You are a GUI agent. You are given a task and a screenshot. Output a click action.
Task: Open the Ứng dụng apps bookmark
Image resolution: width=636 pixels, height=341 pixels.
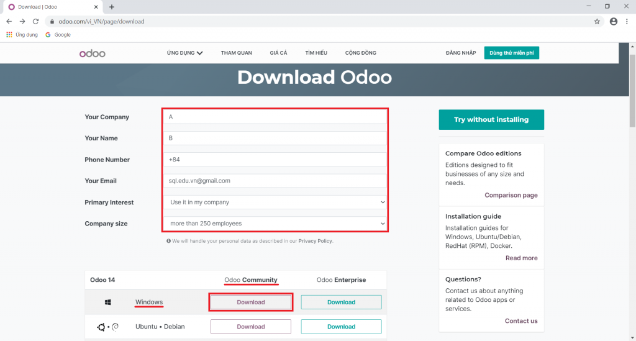(22, 35)
